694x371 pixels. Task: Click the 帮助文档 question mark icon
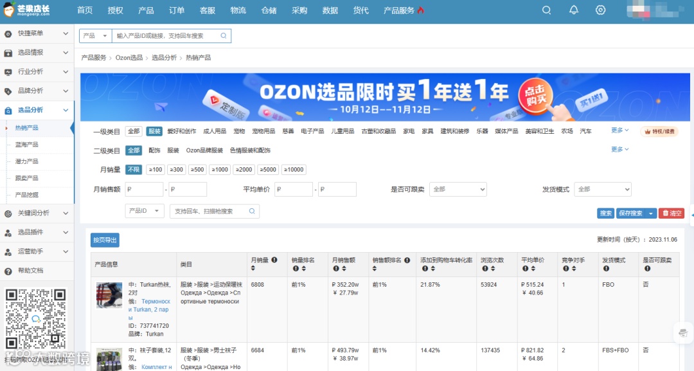click(8, 271)
